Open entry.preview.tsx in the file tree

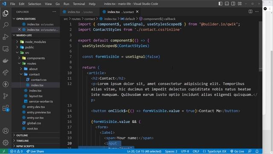coord(39,112)
